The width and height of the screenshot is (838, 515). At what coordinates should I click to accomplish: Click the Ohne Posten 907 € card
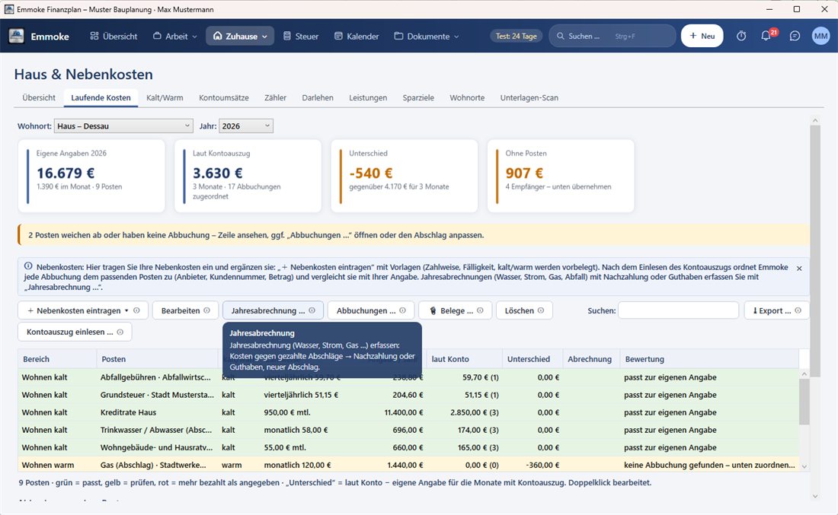[x=561, y=176]
